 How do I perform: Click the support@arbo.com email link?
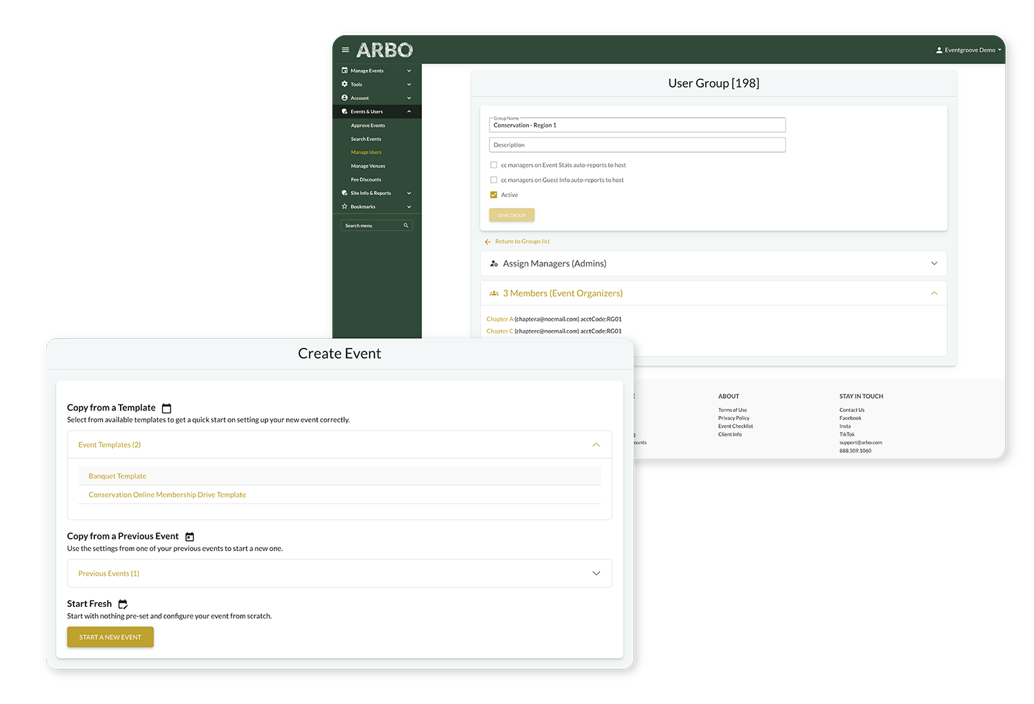click(861, 443)
